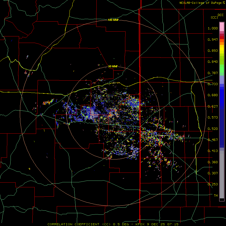Click the 0.787 legend value
The image size is (226, 226).
click(213, 73)
